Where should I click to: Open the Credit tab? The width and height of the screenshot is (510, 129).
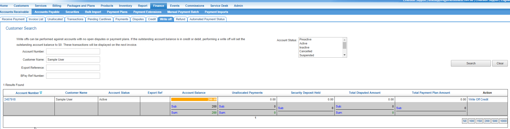(x=152, y=19)
